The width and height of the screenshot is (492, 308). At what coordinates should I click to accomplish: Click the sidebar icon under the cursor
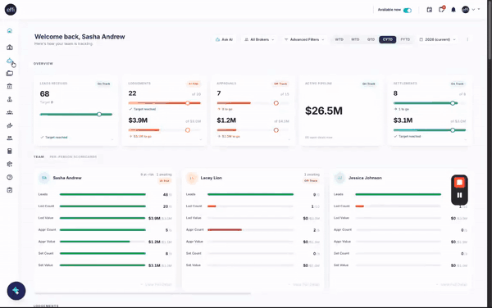pos(10,61)
